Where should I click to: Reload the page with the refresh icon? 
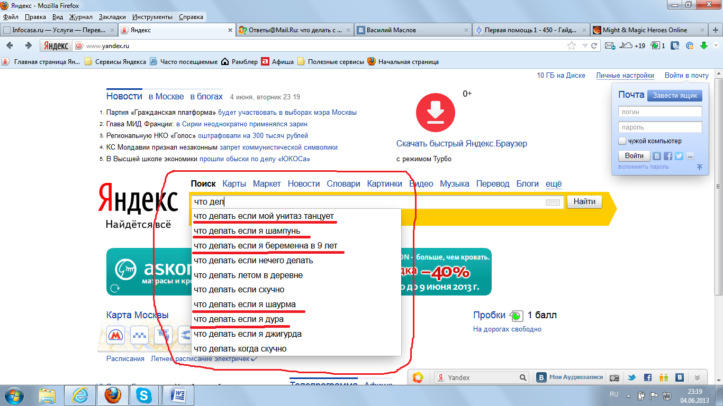click(x=594, y=46)
